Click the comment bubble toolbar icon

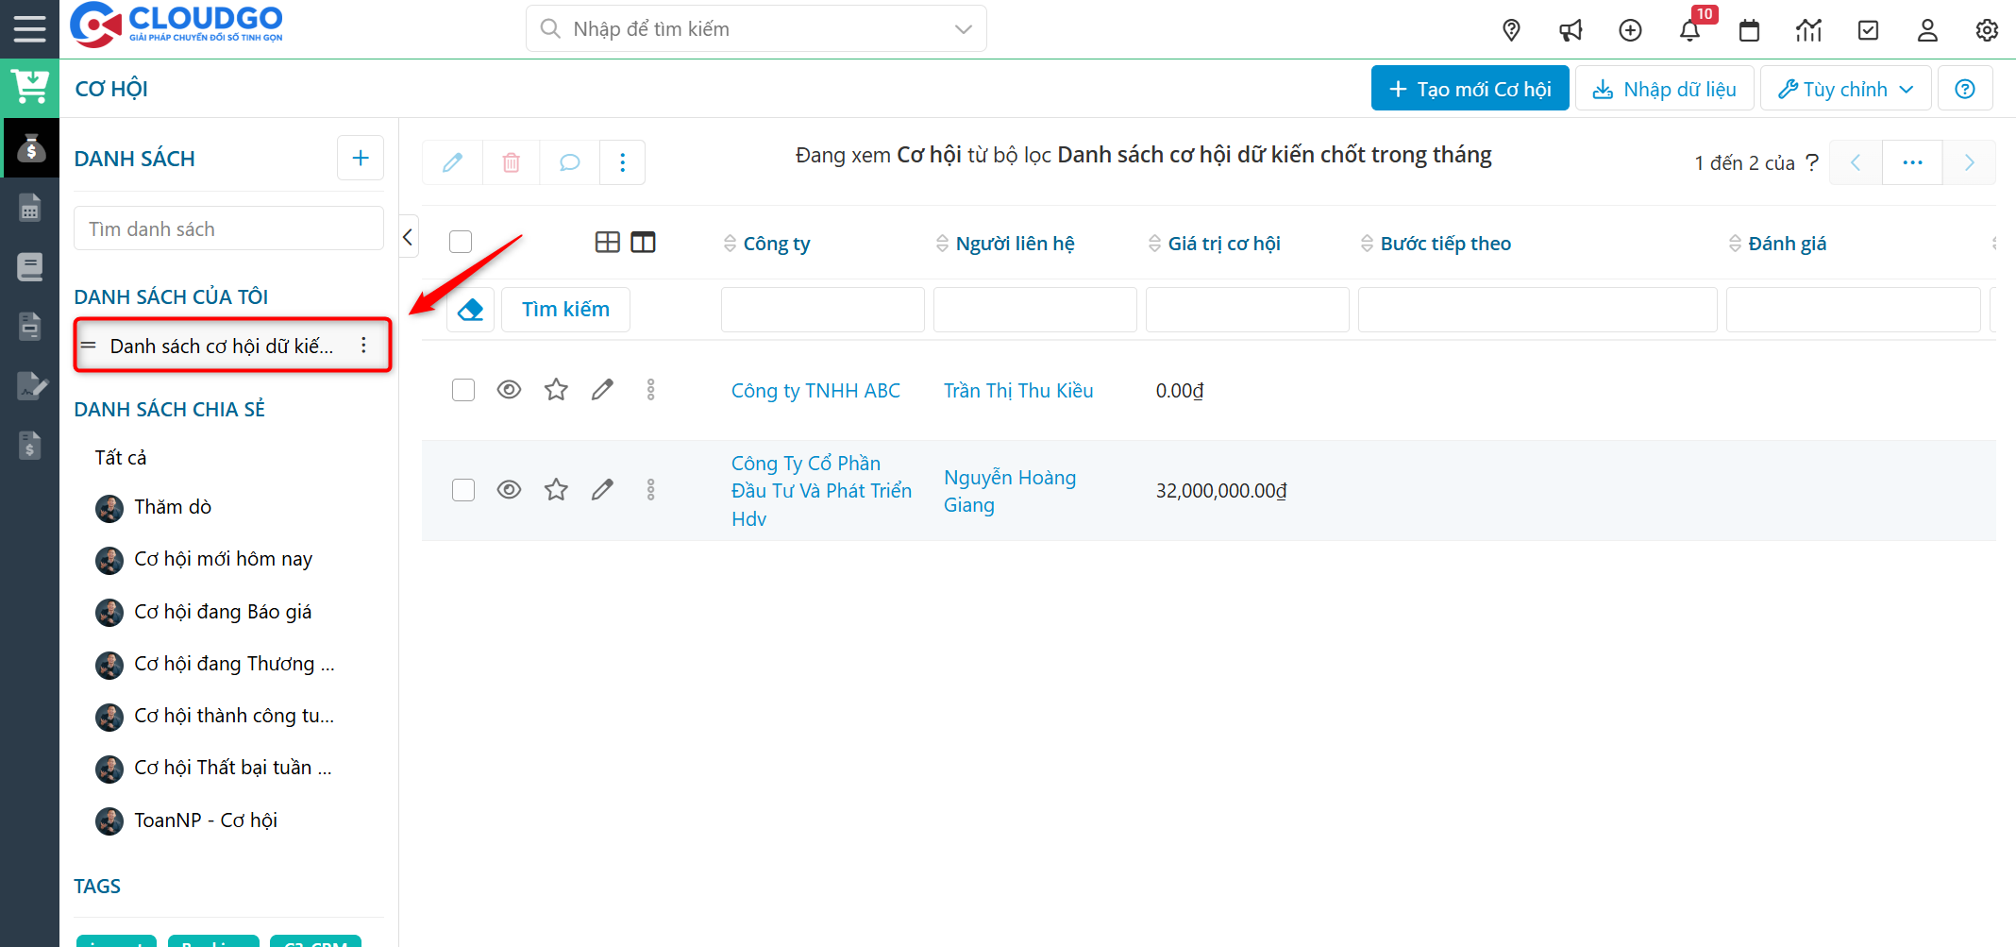point(569,162)
